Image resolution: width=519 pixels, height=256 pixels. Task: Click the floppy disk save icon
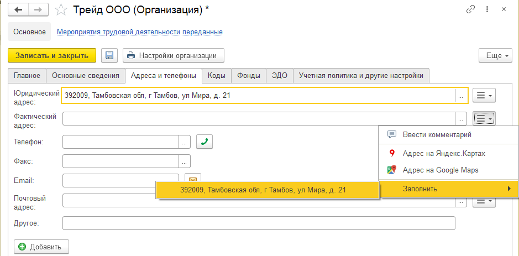click(x=109, y=55)
